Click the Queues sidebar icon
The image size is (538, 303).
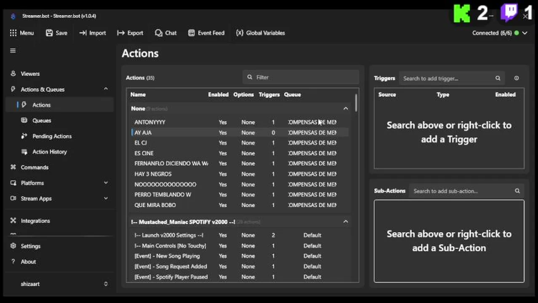24,120
